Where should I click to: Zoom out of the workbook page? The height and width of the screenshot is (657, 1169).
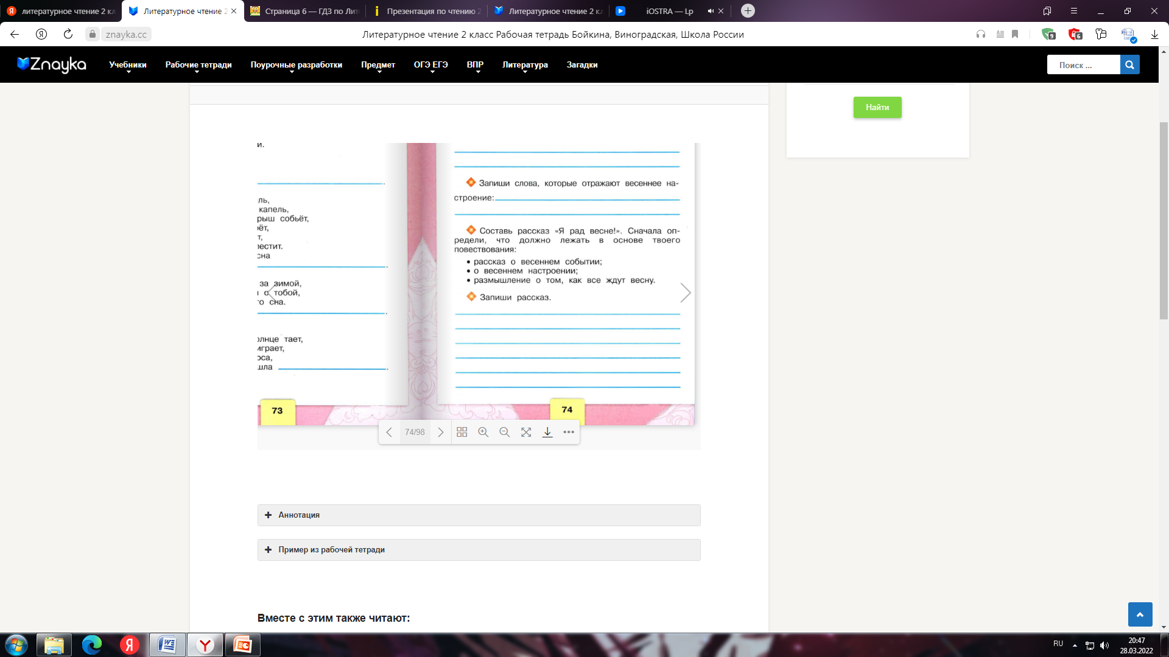tap(505, 432)
